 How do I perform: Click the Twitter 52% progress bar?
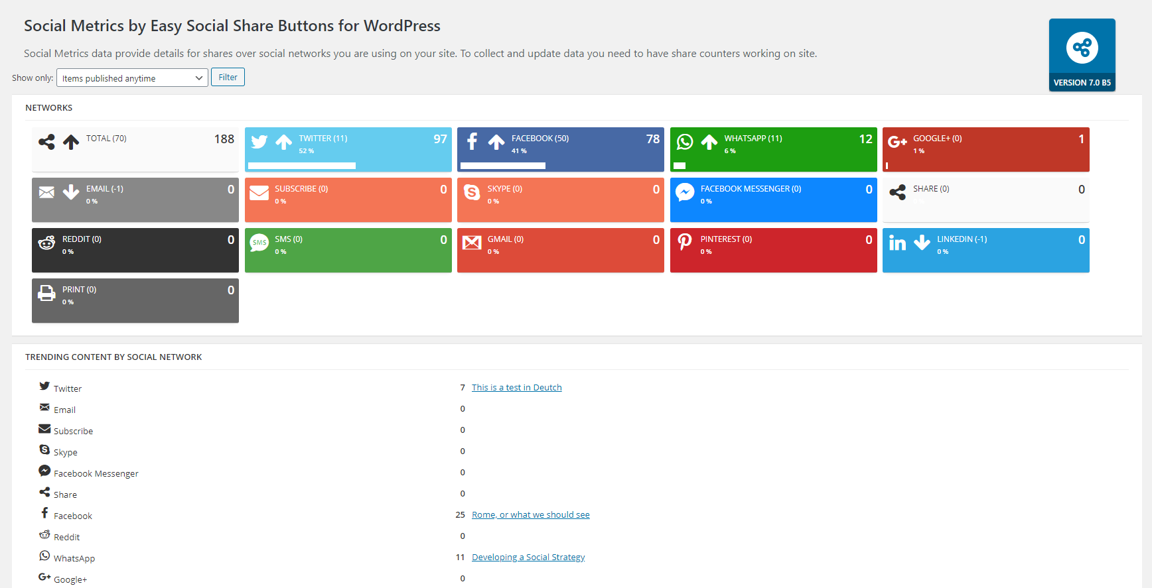click(302, 166)
